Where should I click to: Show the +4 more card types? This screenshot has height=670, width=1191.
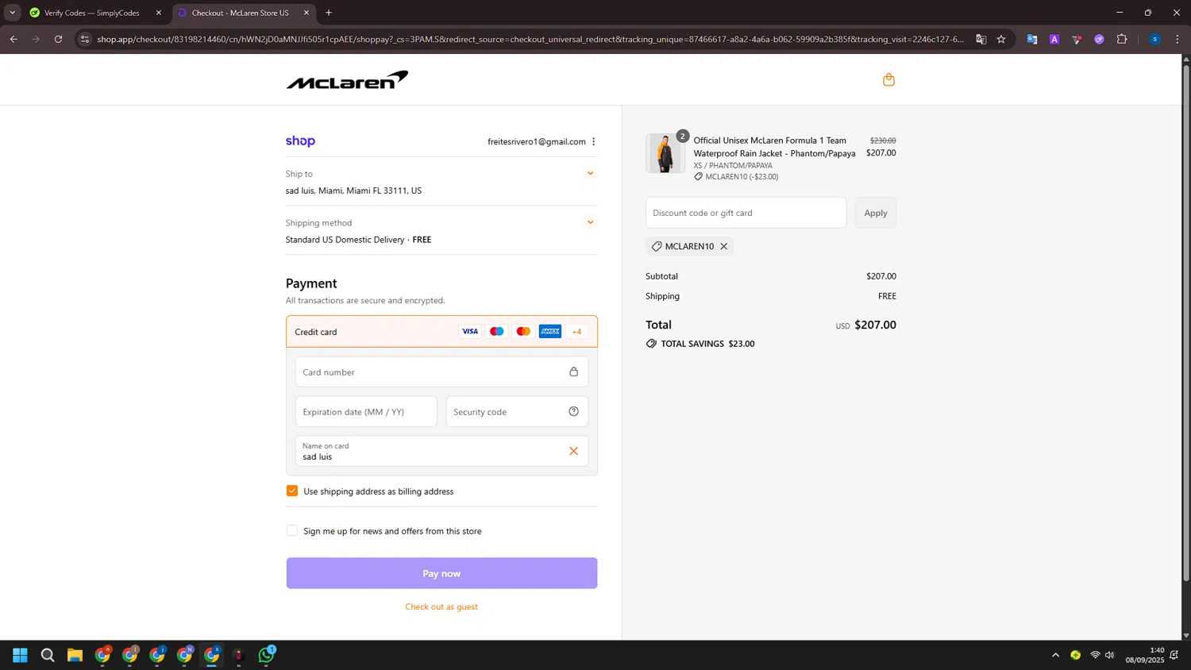click(x=576, y=332)
